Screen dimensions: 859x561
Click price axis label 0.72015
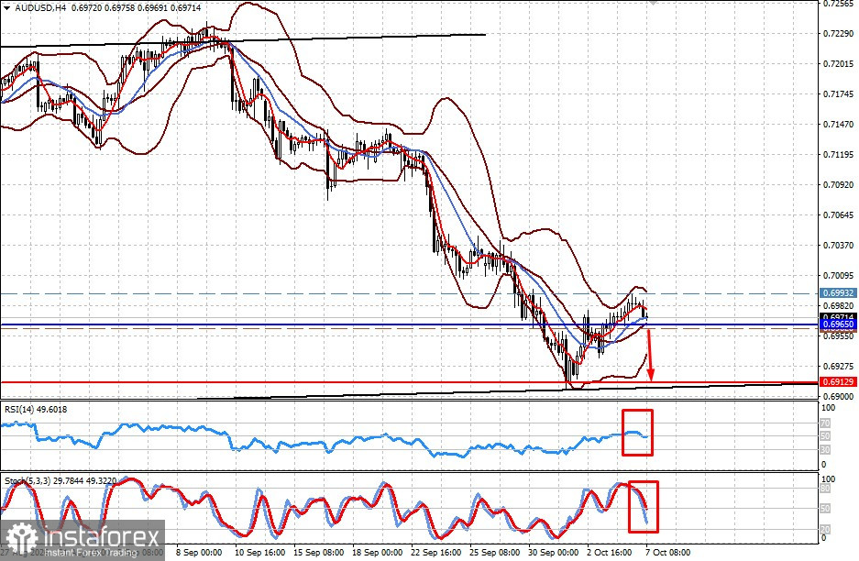[838, 63]
